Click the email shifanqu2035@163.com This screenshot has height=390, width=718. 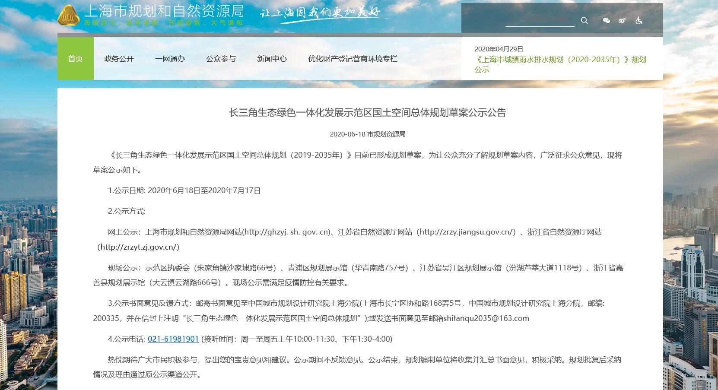coord(486,318)
